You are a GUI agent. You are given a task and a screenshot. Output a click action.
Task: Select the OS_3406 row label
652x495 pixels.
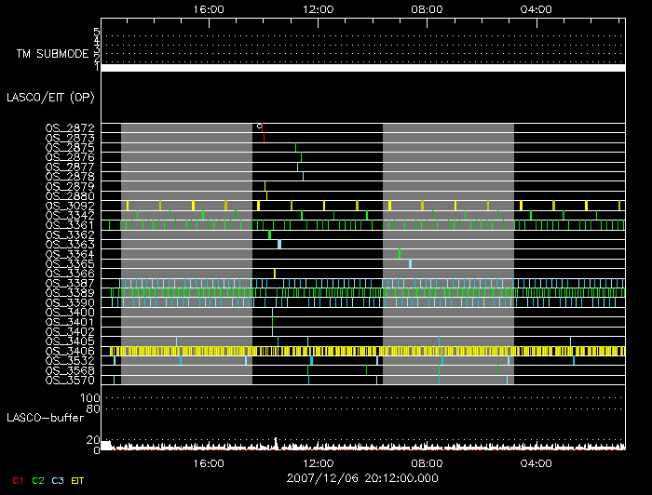(x=70, y=351)
